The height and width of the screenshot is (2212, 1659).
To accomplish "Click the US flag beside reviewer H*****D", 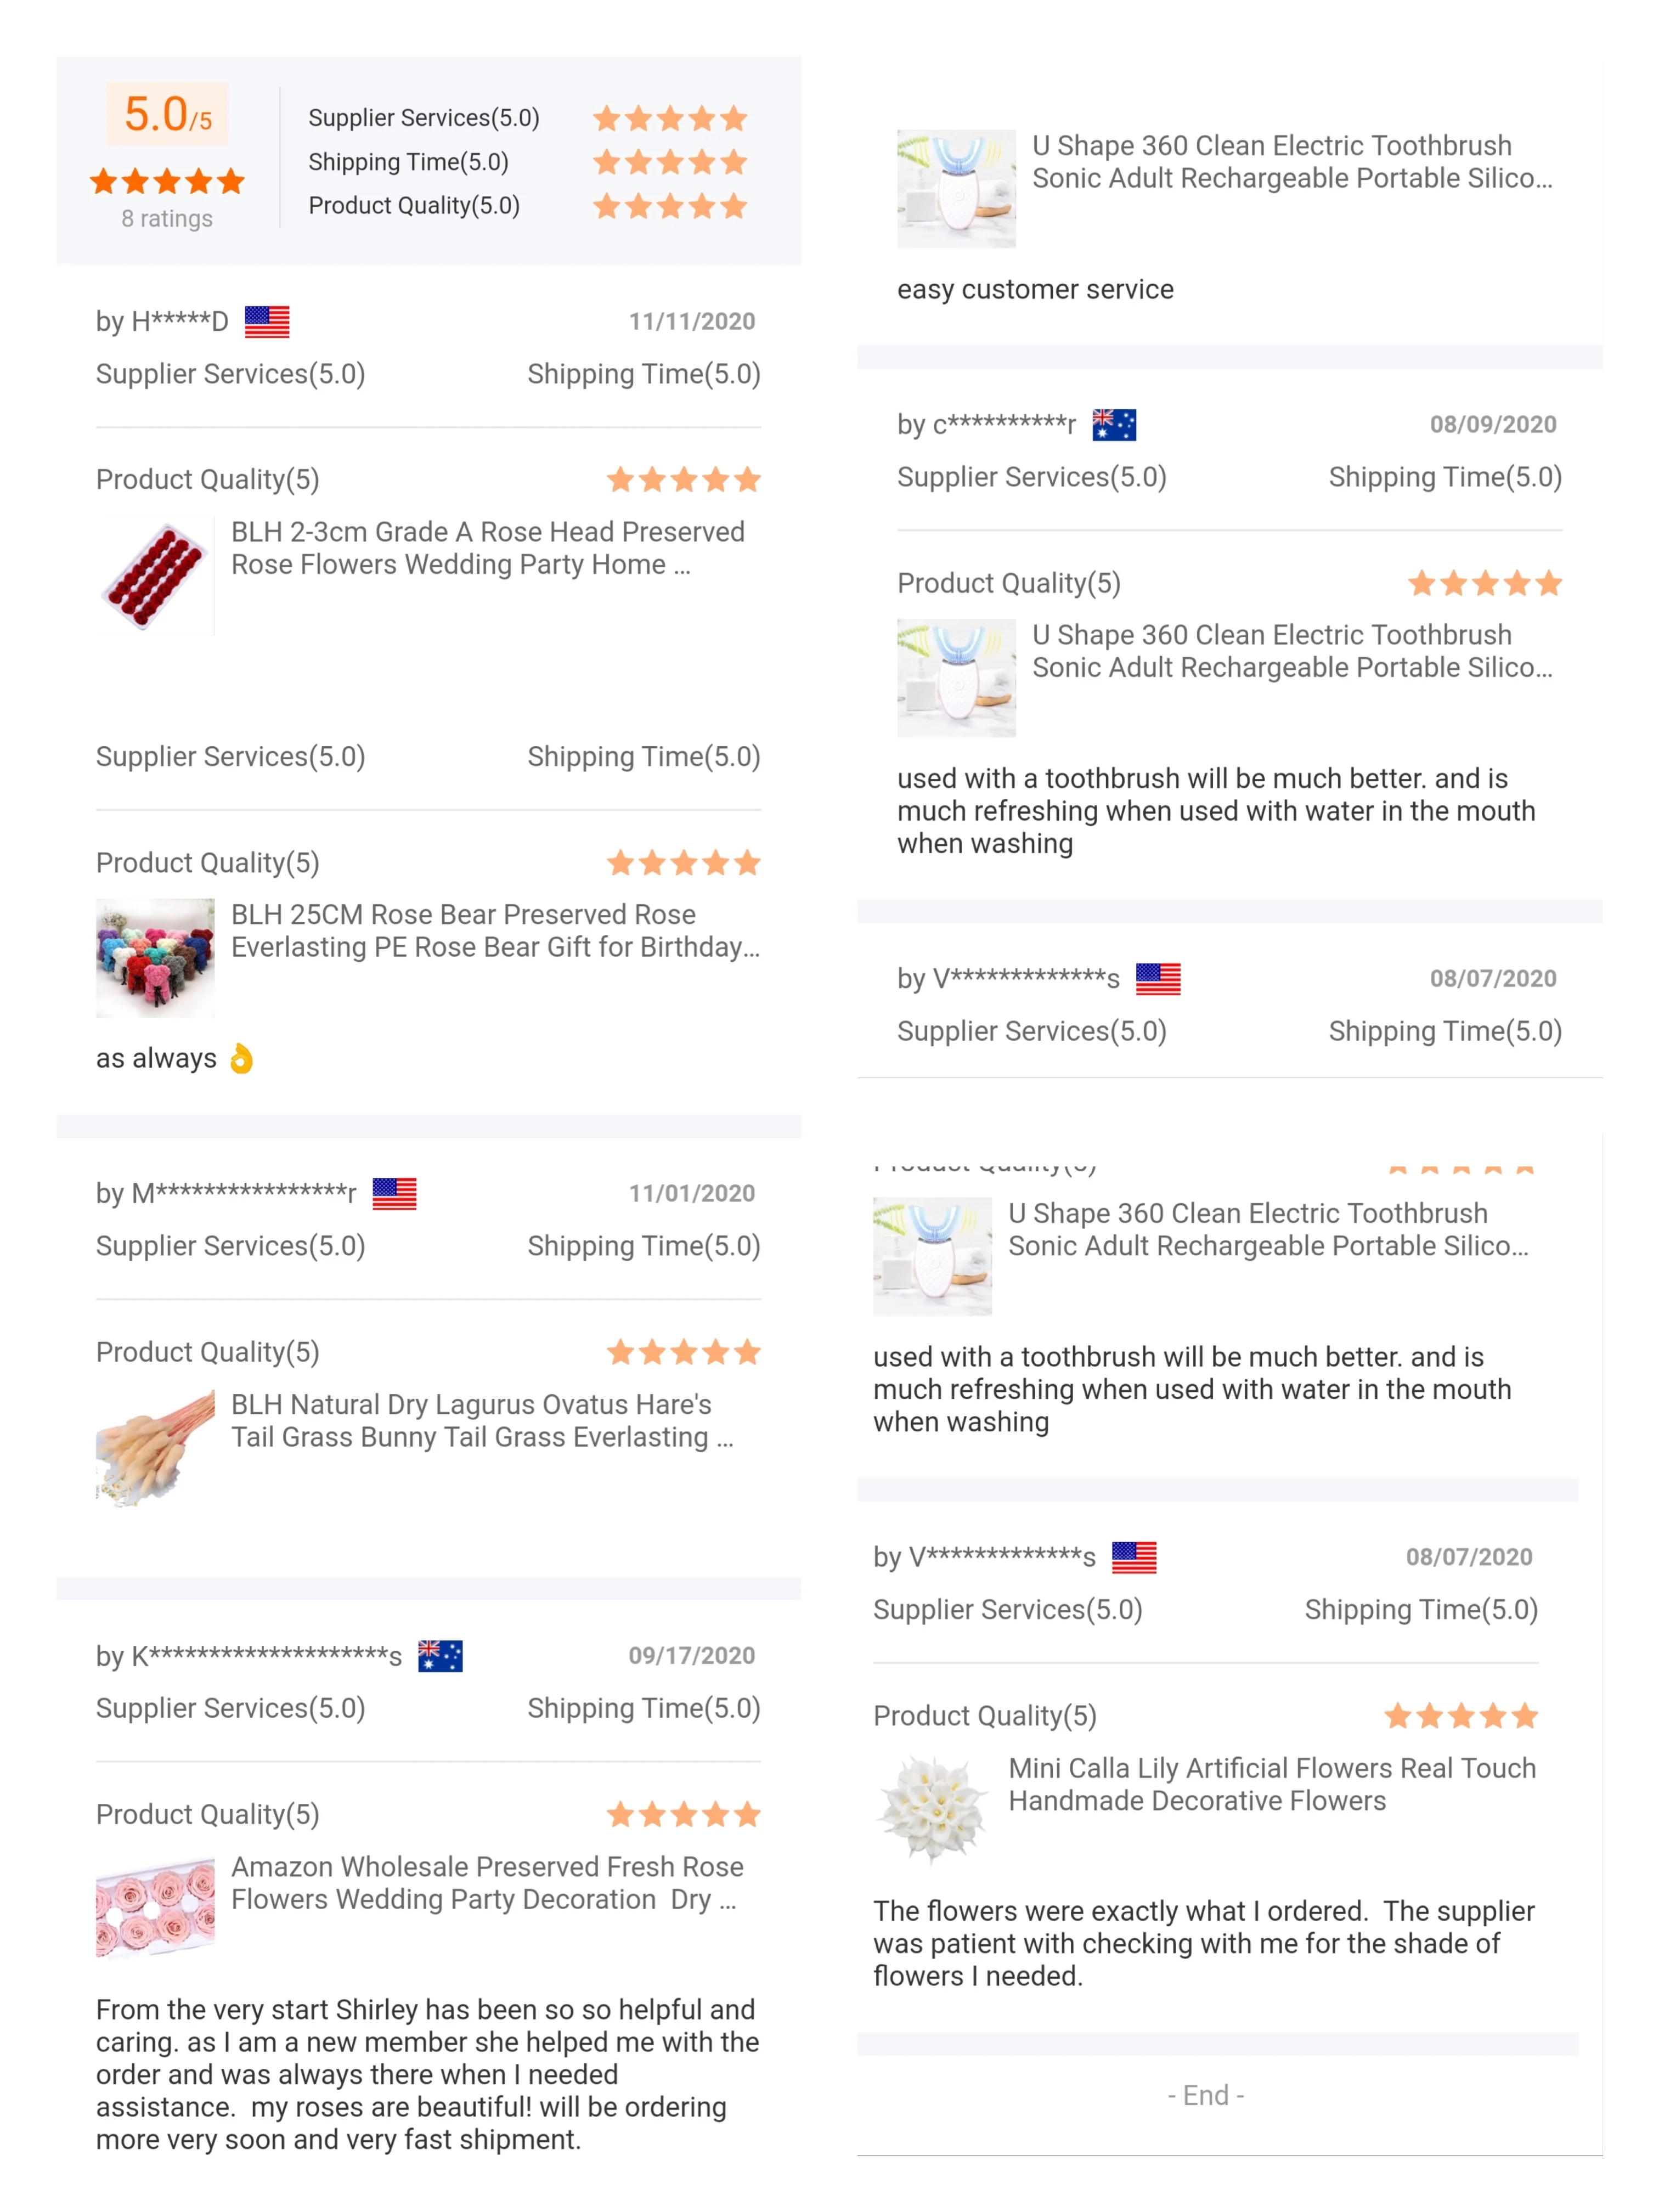I will tap(267, 321).
